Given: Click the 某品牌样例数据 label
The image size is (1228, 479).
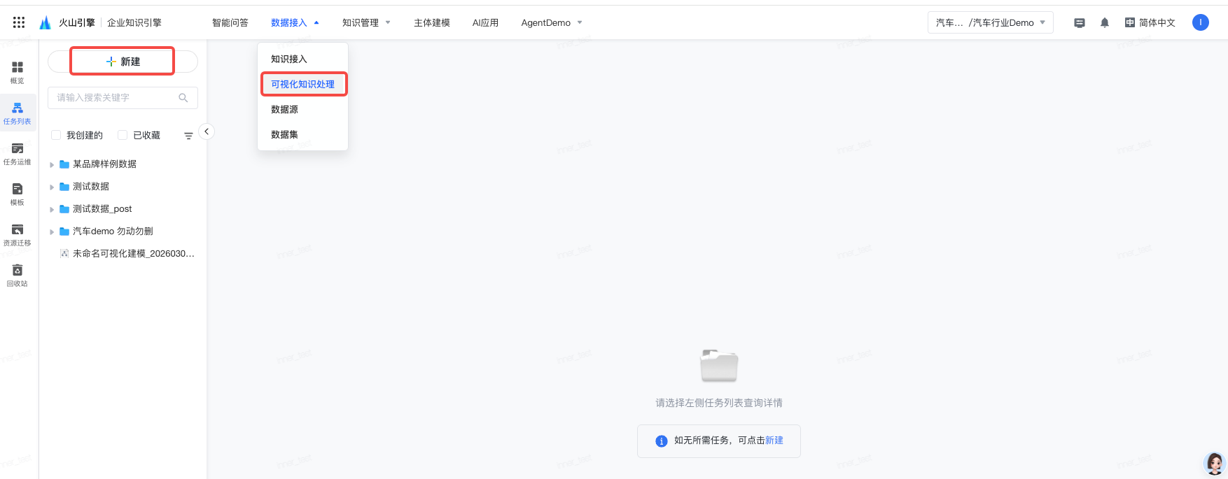Looking at the screenshot, I should coord(104,164).
